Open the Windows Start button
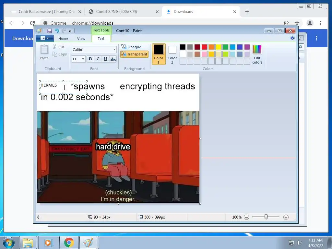The width and height of the screenshot is (332, 249). (9, 243)
